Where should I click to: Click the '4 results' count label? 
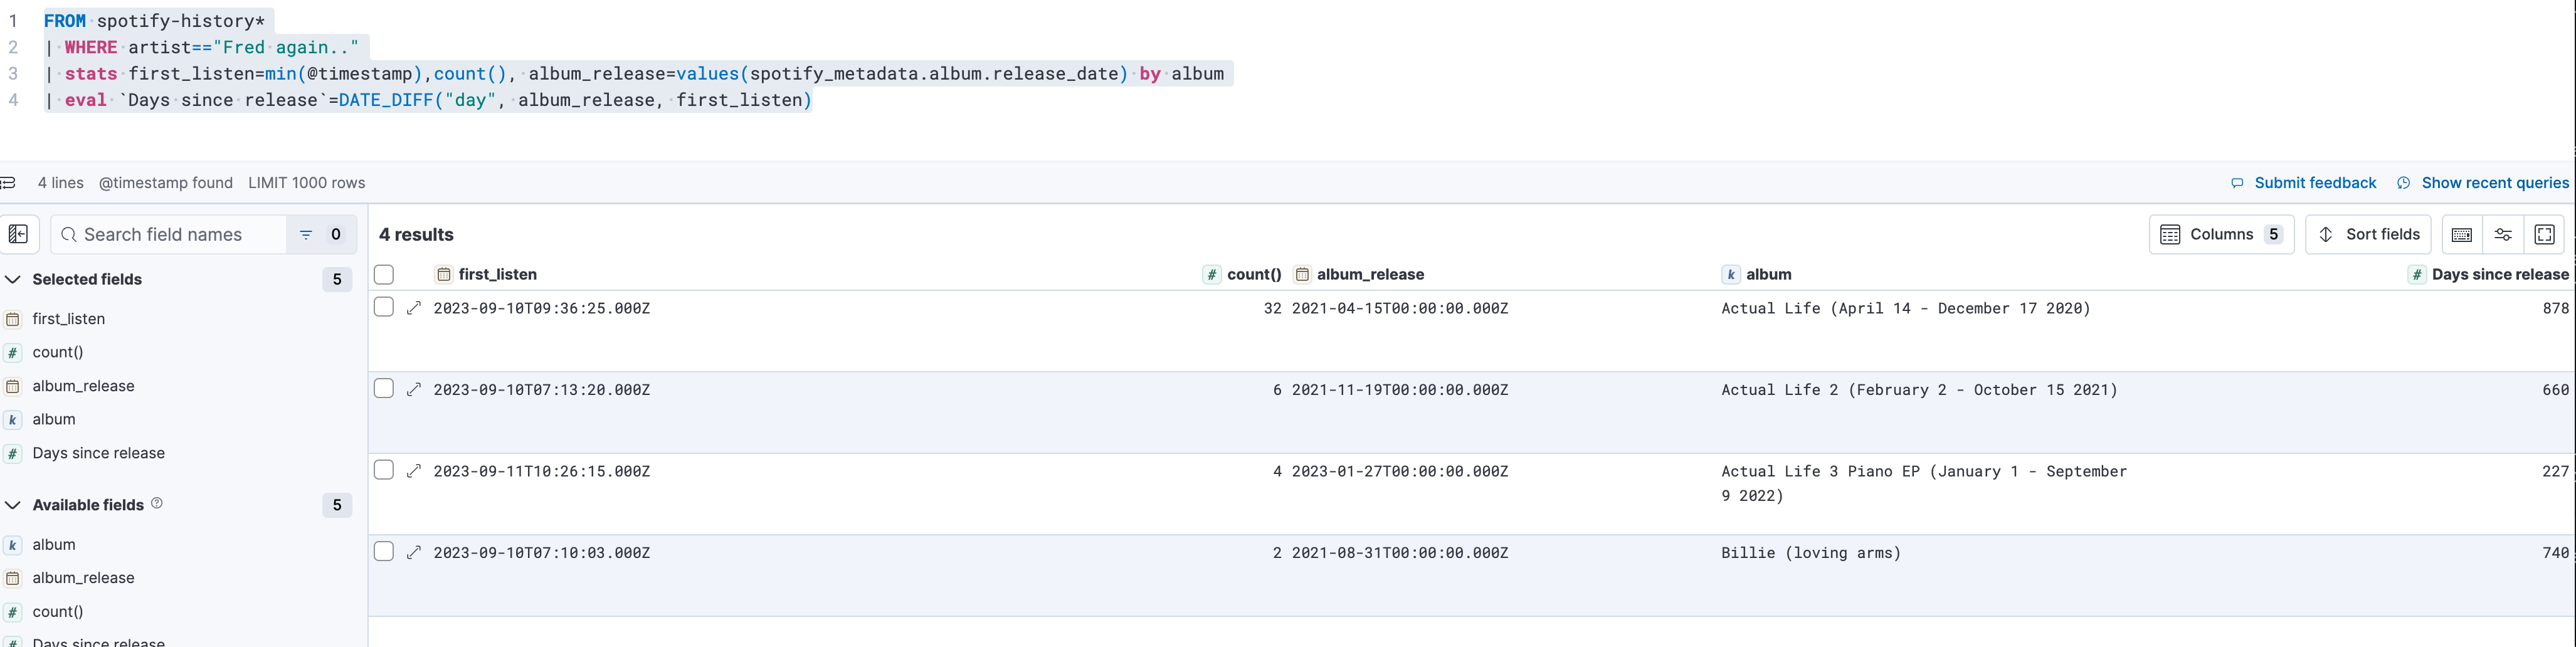pos(416,234)
